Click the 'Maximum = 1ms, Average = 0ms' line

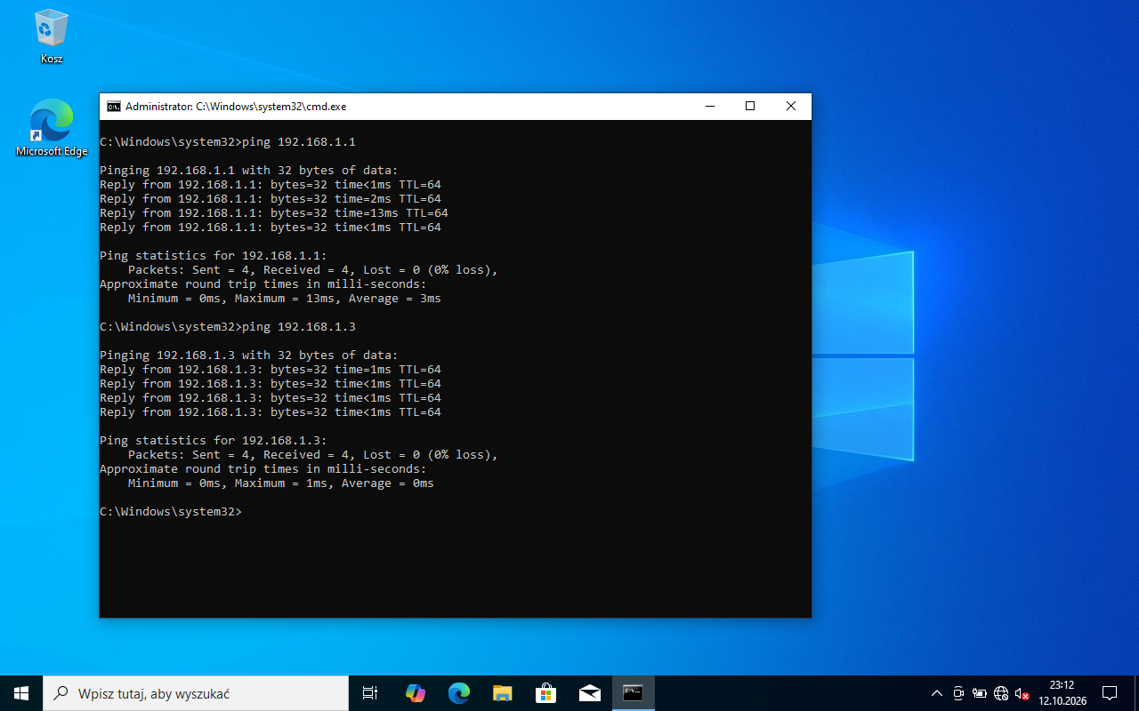pyautogui.click(x=281, y=483)
